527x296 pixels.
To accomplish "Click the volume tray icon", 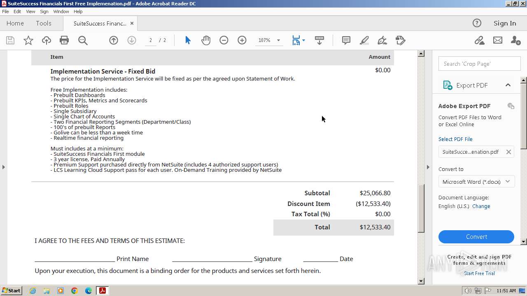I will pos(468,291).
